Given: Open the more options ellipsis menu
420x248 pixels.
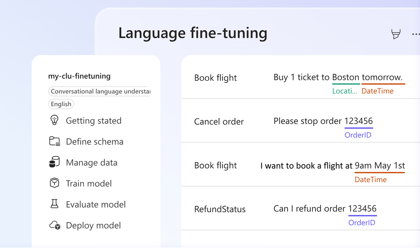Looking at the screenshot, I should pyautogui.click(x=416, y=34).
